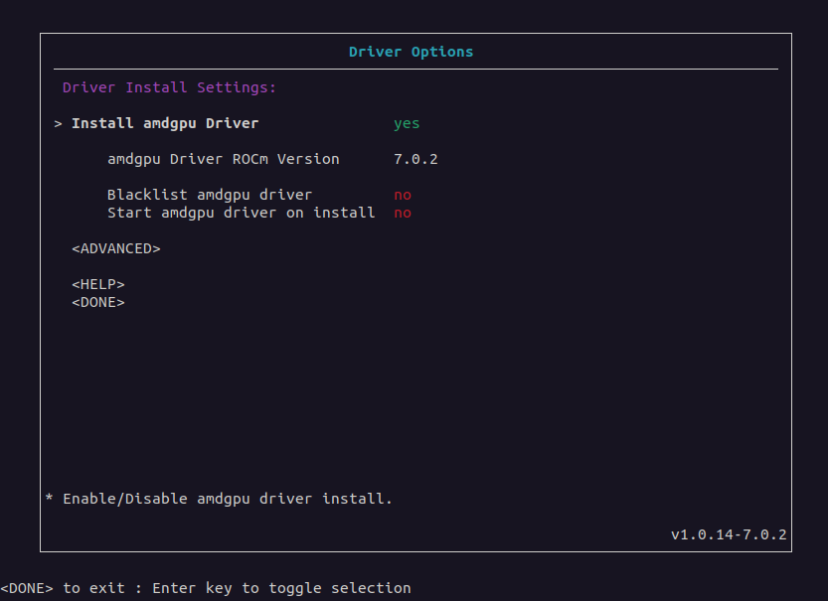Click the > selection cursor arrow
This screenshot has width=828, height=601.
(59, 124)
